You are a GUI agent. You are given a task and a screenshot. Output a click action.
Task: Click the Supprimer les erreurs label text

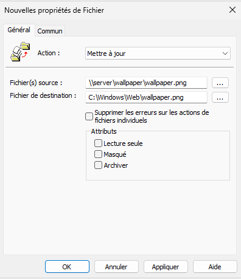coord(152,117)
